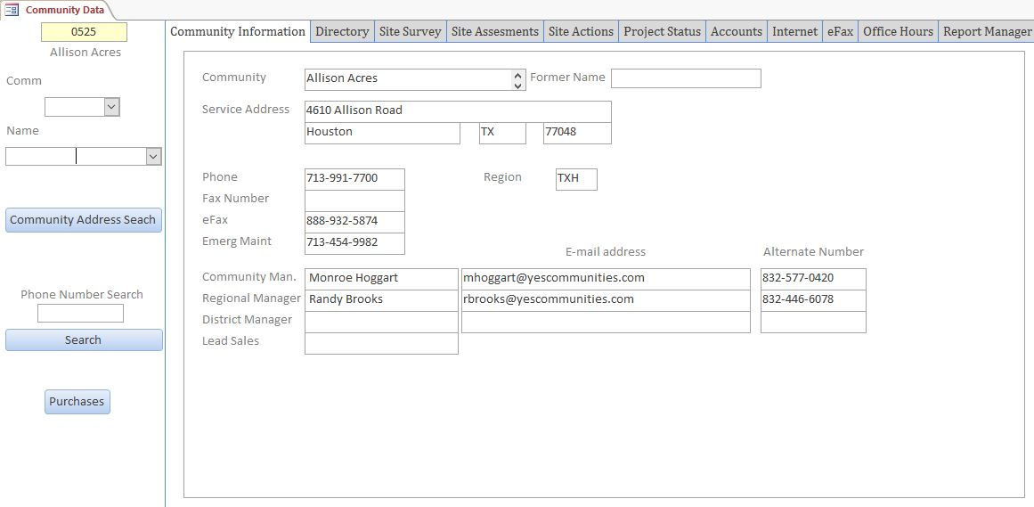Click the Lead Sales name field

381,343
